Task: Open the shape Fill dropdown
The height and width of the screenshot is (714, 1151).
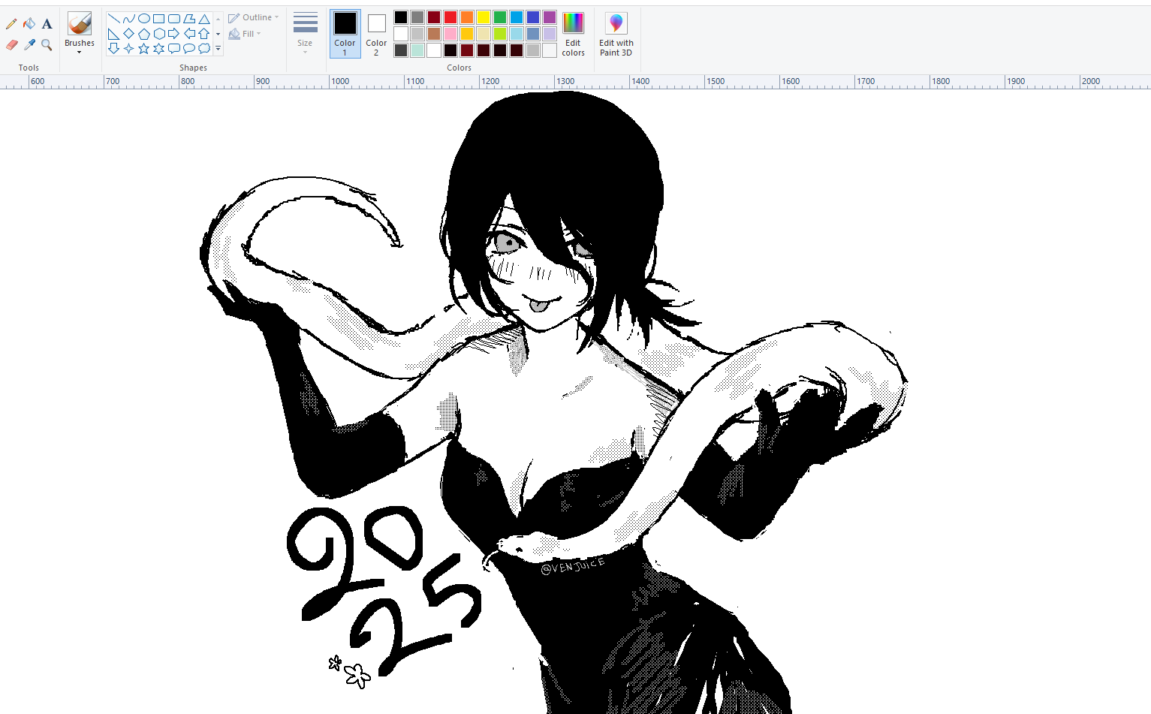Action: pos(245,34)
